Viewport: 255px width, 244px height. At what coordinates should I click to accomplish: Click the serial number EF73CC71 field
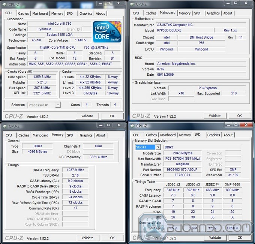click(182, 175)
